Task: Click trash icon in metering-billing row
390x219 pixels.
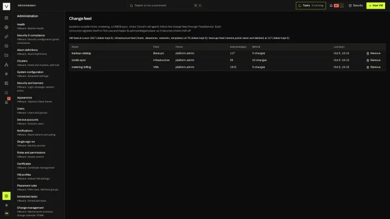Action: [x=368, y=67]
